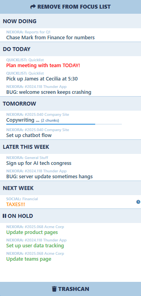Open the green Update product pages task
The width and height of the screenshot is (141, 296).
tap(32, 232)
